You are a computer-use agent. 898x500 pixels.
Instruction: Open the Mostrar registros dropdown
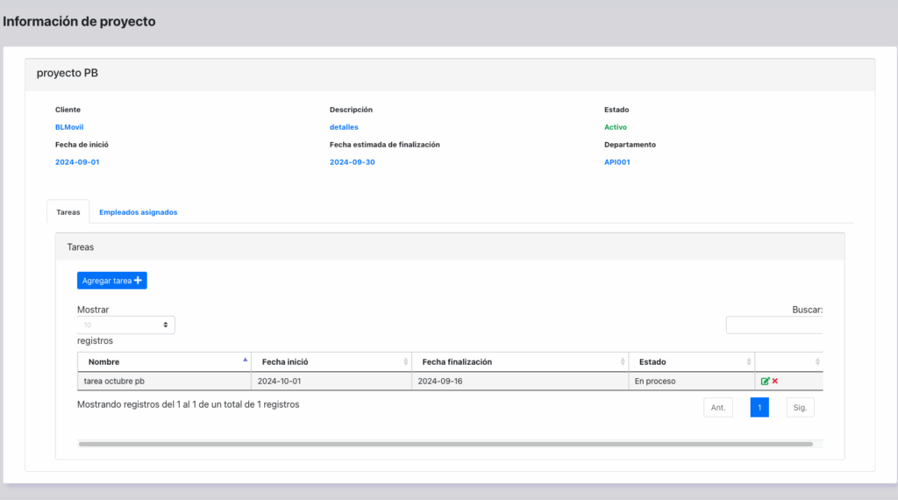[x=126, y=325]
